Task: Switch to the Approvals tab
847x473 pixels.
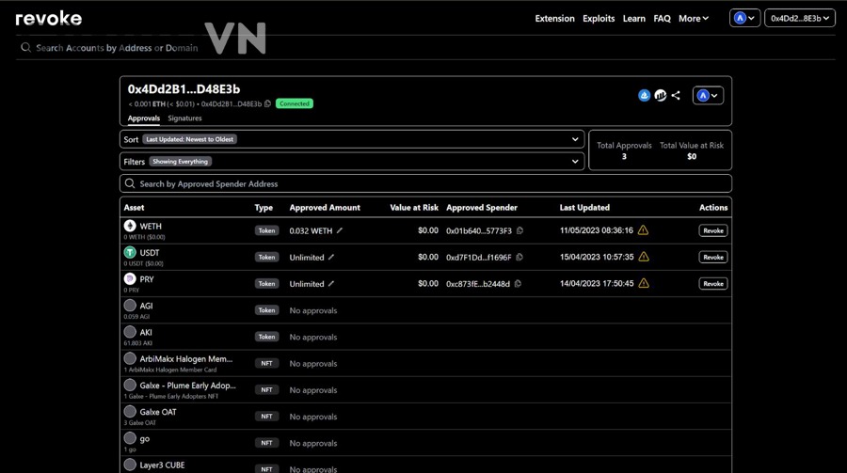Action: pyautogui.click(x=144, y=118)
